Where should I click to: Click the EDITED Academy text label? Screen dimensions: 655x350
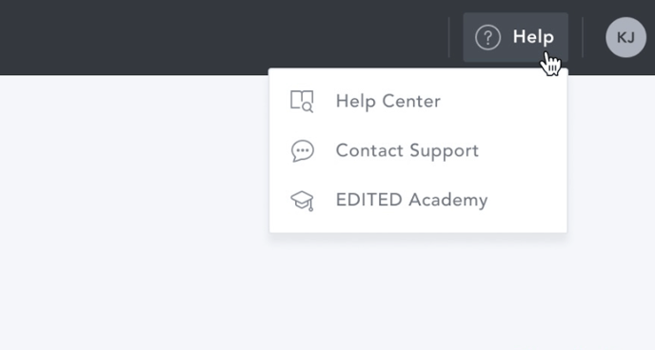[x=412, y=200]
